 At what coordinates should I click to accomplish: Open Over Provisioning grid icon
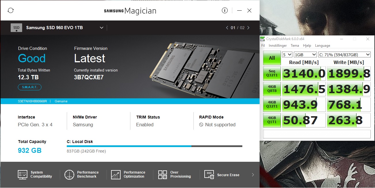[x=163, y=175]
